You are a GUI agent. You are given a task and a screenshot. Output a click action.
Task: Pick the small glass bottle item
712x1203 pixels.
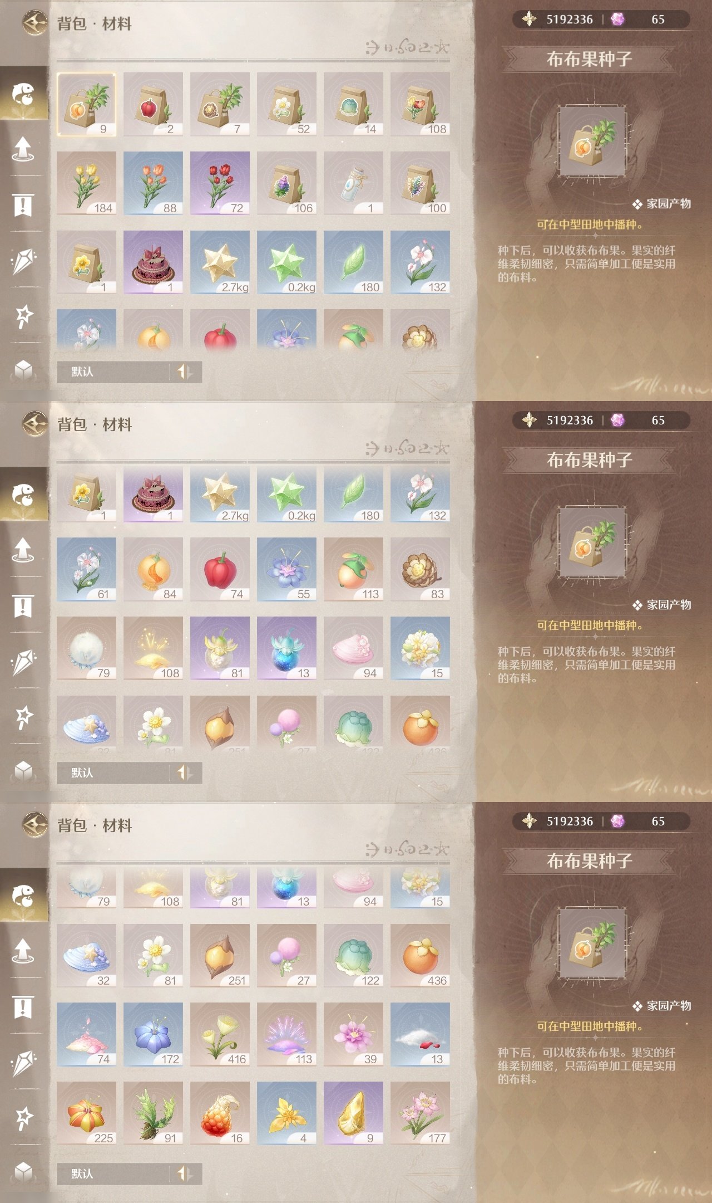[353, 183]
